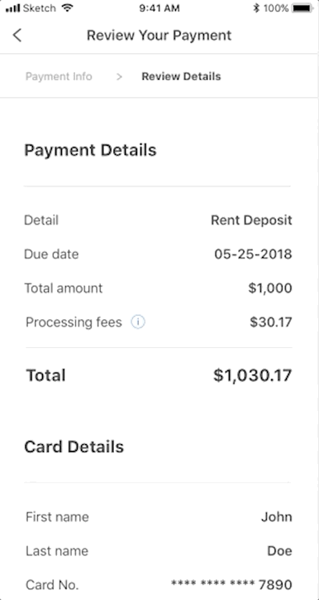This screenshot has width=319, height=600.
Task: Tap the back arrow icon
Action: [x=17, y=35]
